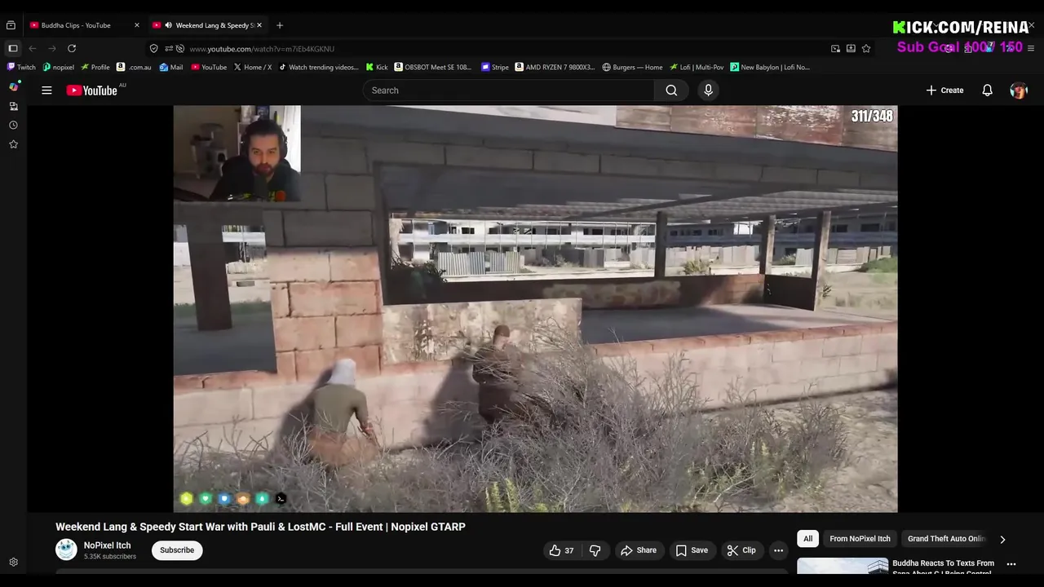
Task: Reload the page in the browser
Action: point(72,49)
